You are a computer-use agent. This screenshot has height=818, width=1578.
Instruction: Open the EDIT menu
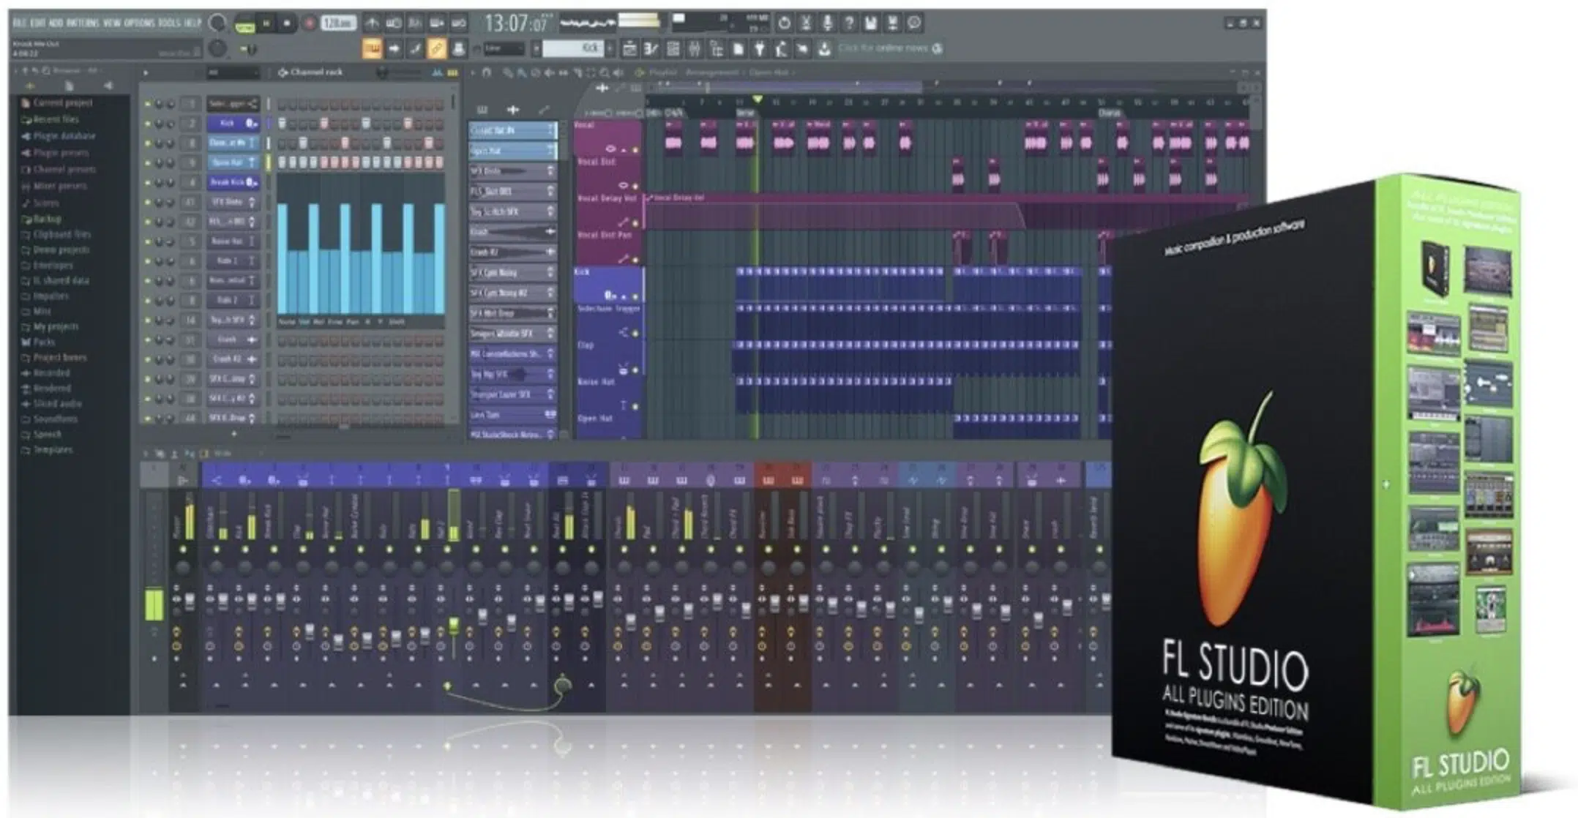[37, 23]
